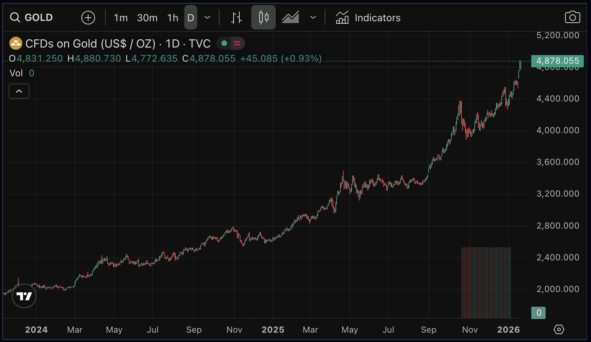Click the volume value label 0
This screenshot has height=342, width=591.
(538, 313)
